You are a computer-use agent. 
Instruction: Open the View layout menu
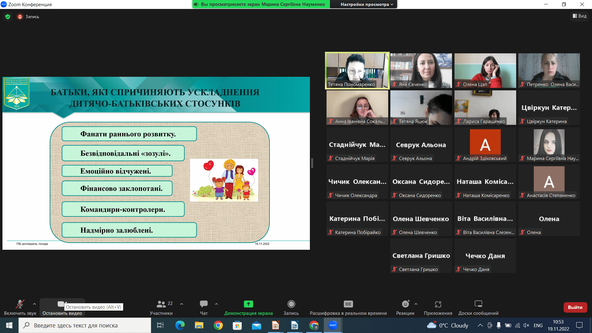pyautogui.click(x=580, y=16)
